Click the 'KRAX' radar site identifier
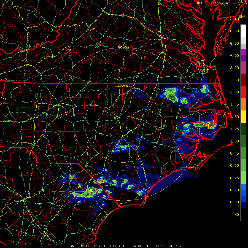This screenshot has width=248, height=248. [136, 246]
